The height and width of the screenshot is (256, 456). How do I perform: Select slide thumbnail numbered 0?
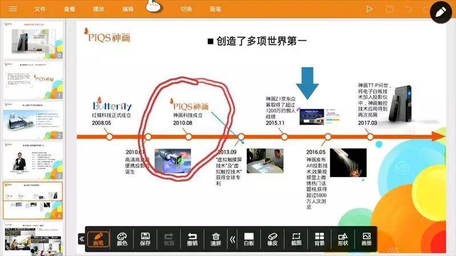click(33, 39)
